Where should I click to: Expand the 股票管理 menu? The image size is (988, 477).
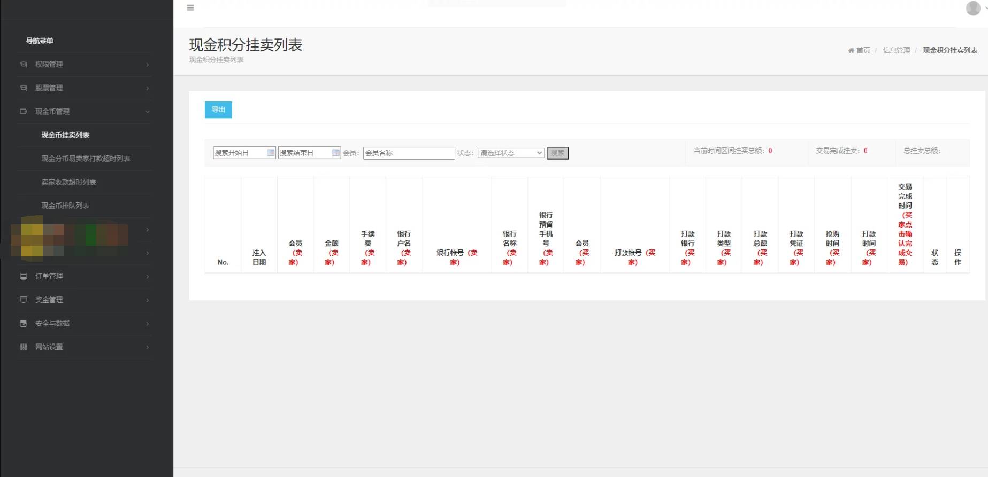(x=85, y=88)
